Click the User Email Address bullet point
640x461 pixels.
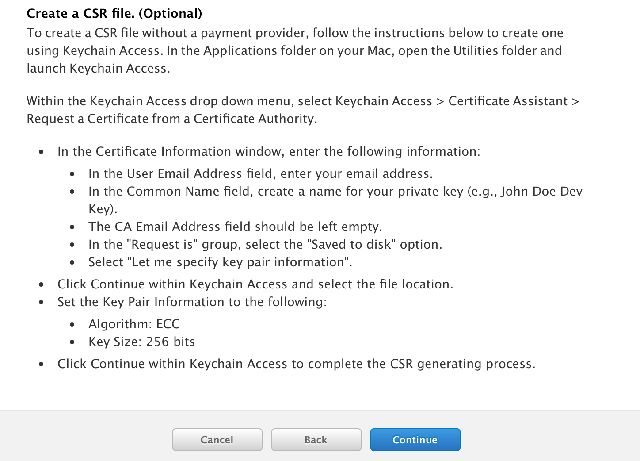tap(261, 173)
